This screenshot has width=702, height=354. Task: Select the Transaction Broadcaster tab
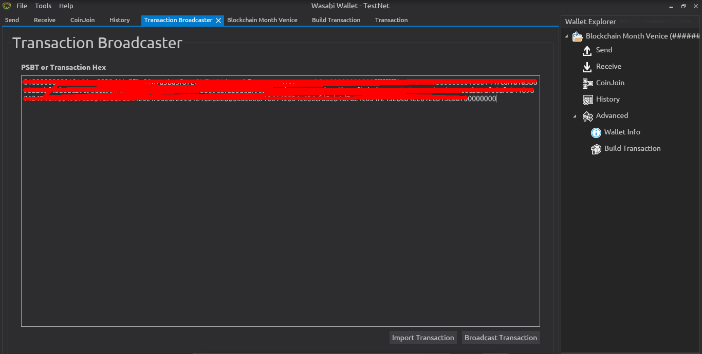[178, 20]
